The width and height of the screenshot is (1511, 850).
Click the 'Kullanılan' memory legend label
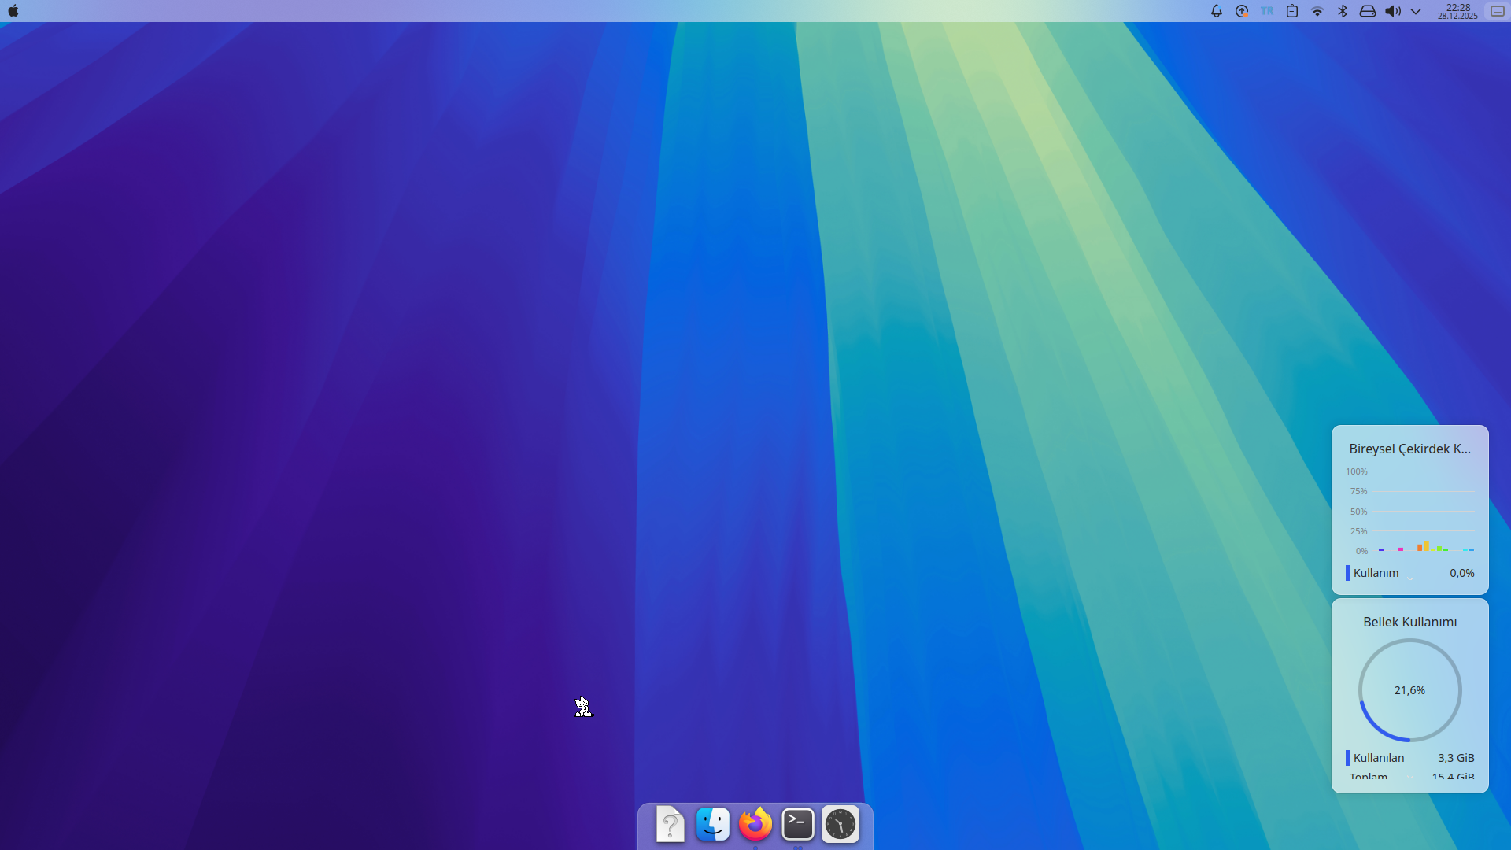[x=1378, y=758]
